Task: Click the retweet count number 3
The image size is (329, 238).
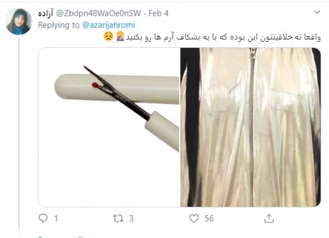Action: pos(132,218)
